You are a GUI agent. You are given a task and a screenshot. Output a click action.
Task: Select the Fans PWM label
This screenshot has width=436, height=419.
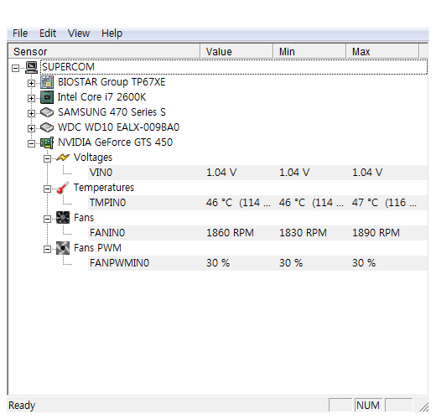click(97, 248)
